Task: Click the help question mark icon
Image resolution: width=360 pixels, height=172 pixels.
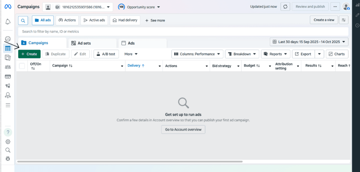Action: tap(8, 132)
